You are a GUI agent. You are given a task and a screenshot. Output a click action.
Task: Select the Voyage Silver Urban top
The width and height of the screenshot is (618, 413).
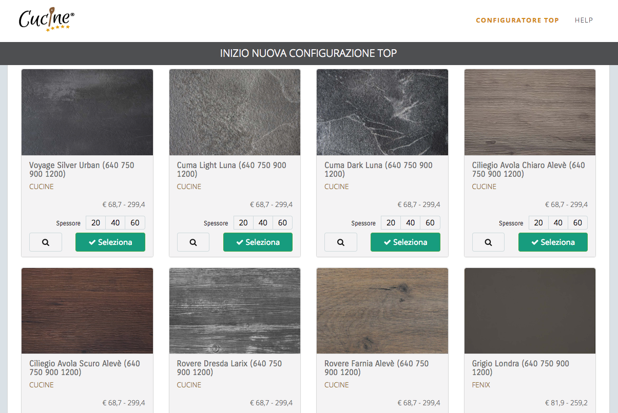click(110, 242)
